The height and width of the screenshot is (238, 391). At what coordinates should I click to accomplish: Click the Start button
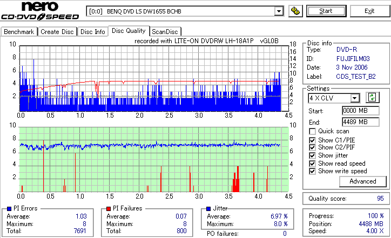point(326,11)
